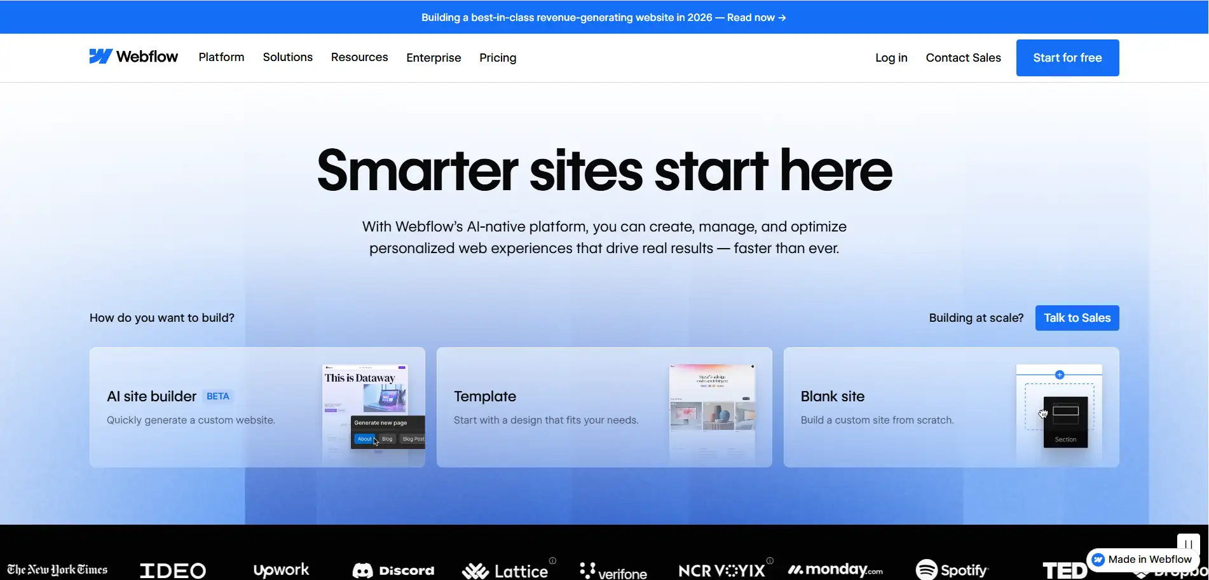
Task: Open the info tooltip beside Lattice
Action: 552,560
